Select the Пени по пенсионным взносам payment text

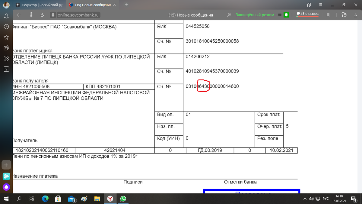pyautogui.click(x=75, y=156)
